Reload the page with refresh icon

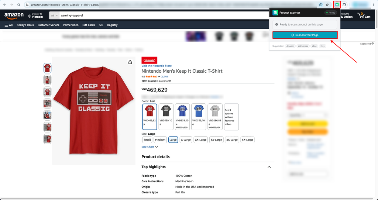pos(18,5)
